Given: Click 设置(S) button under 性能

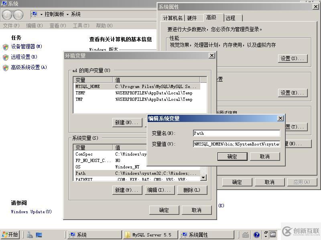Looking at the screenshot, I should [293, 58].
